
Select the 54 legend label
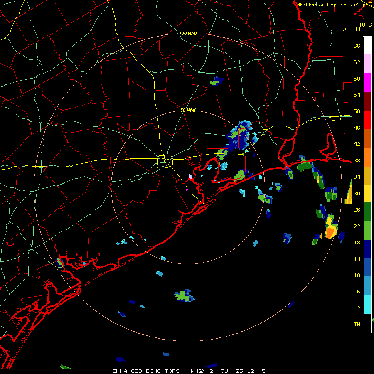click(357, 95)
